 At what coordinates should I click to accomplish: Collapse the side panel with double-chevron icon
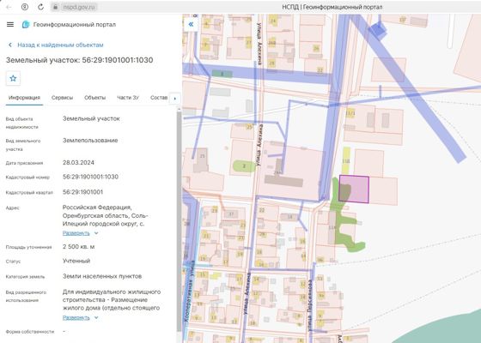pos(191,24)
